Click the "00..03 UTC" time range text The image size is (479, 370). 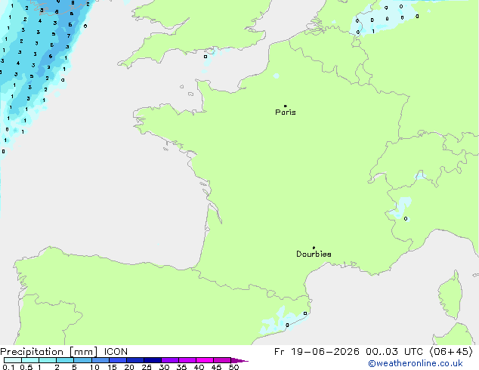pos(394,352)
